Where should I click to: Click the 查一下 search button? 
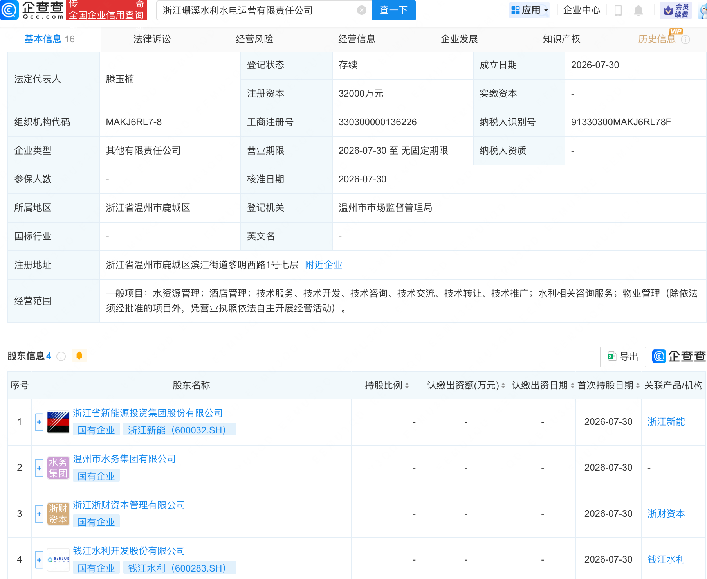[393, 10]
